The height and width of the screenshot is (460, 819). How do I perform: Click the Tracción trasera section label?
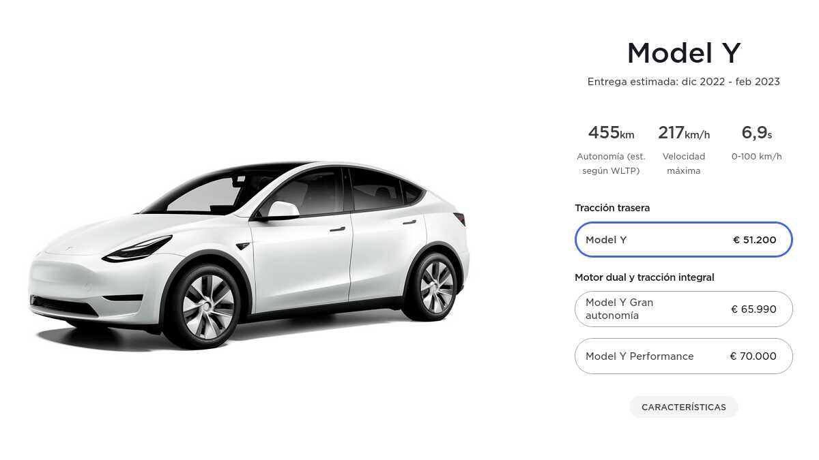coord(612,208)
